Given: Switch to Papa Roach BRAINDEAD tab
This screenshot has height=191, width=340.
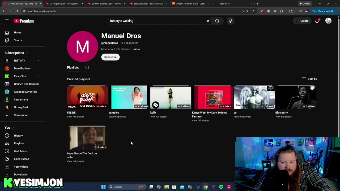Looking at the screenshot, I should coord(148,4).
